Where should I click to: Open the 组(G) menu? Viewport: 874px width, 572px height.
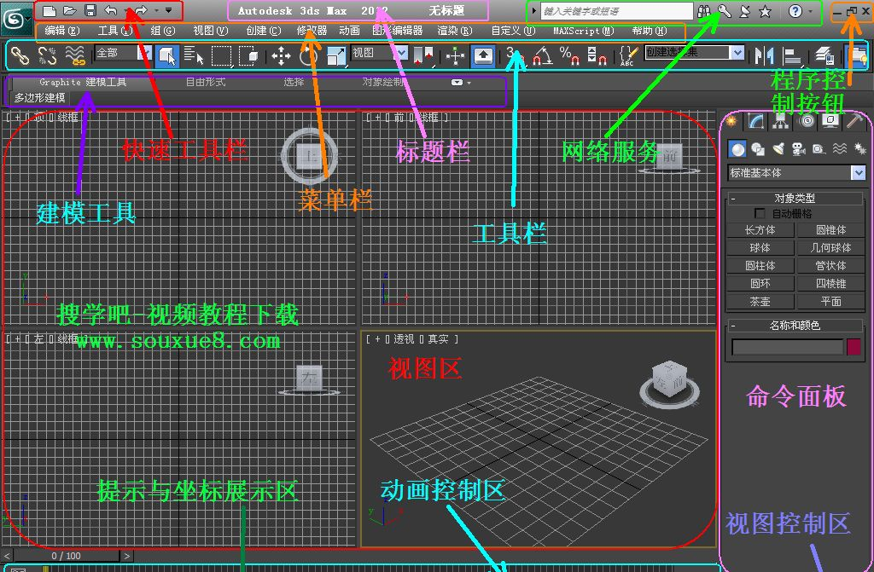click(162, 31)
